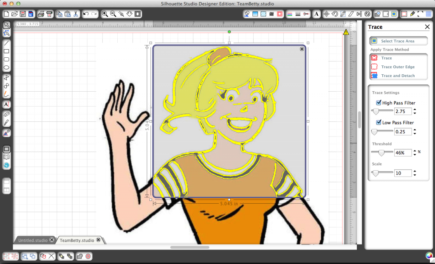Click the Threshold slider
435x264 pixels.
click(x=382, y=152)
